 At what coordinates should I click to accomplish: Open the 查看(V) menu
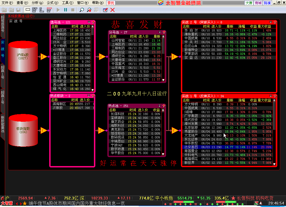click(22, 3)
